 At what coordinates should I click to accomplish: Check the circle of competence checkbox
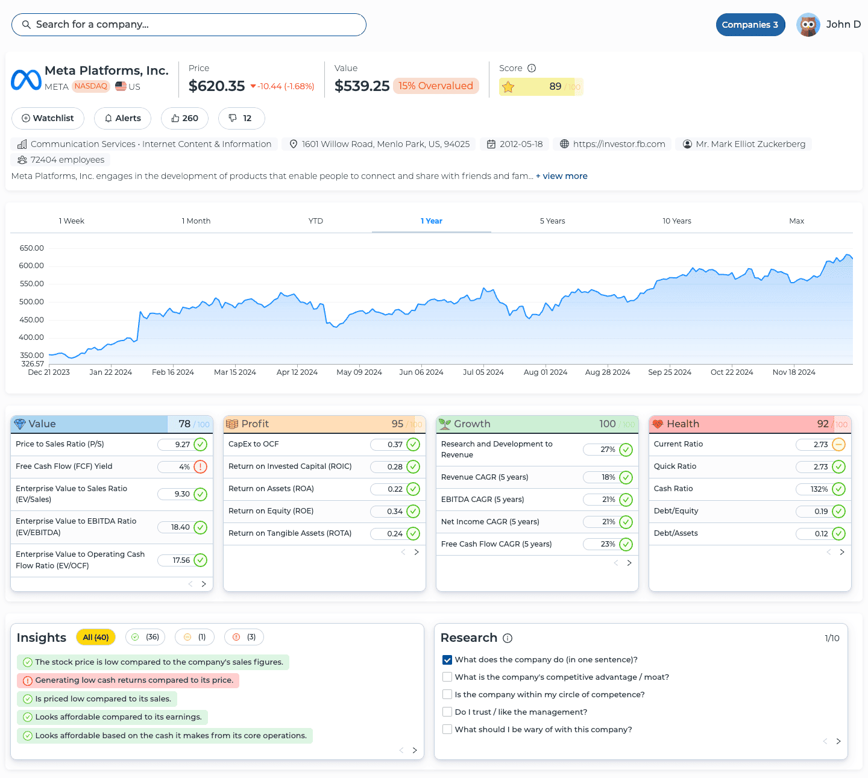[447, 695]
